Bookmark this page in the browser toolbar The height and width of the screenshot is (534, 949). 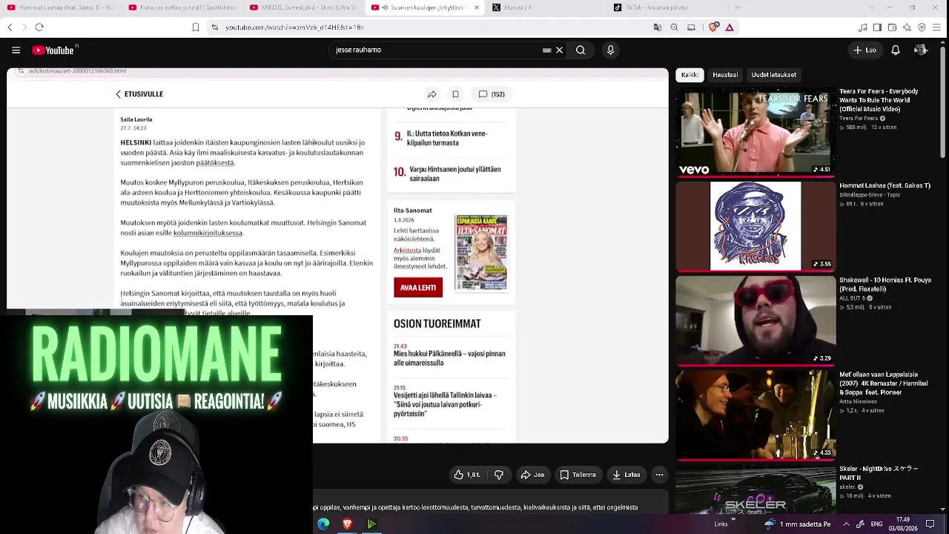click(x=196, y=27)
